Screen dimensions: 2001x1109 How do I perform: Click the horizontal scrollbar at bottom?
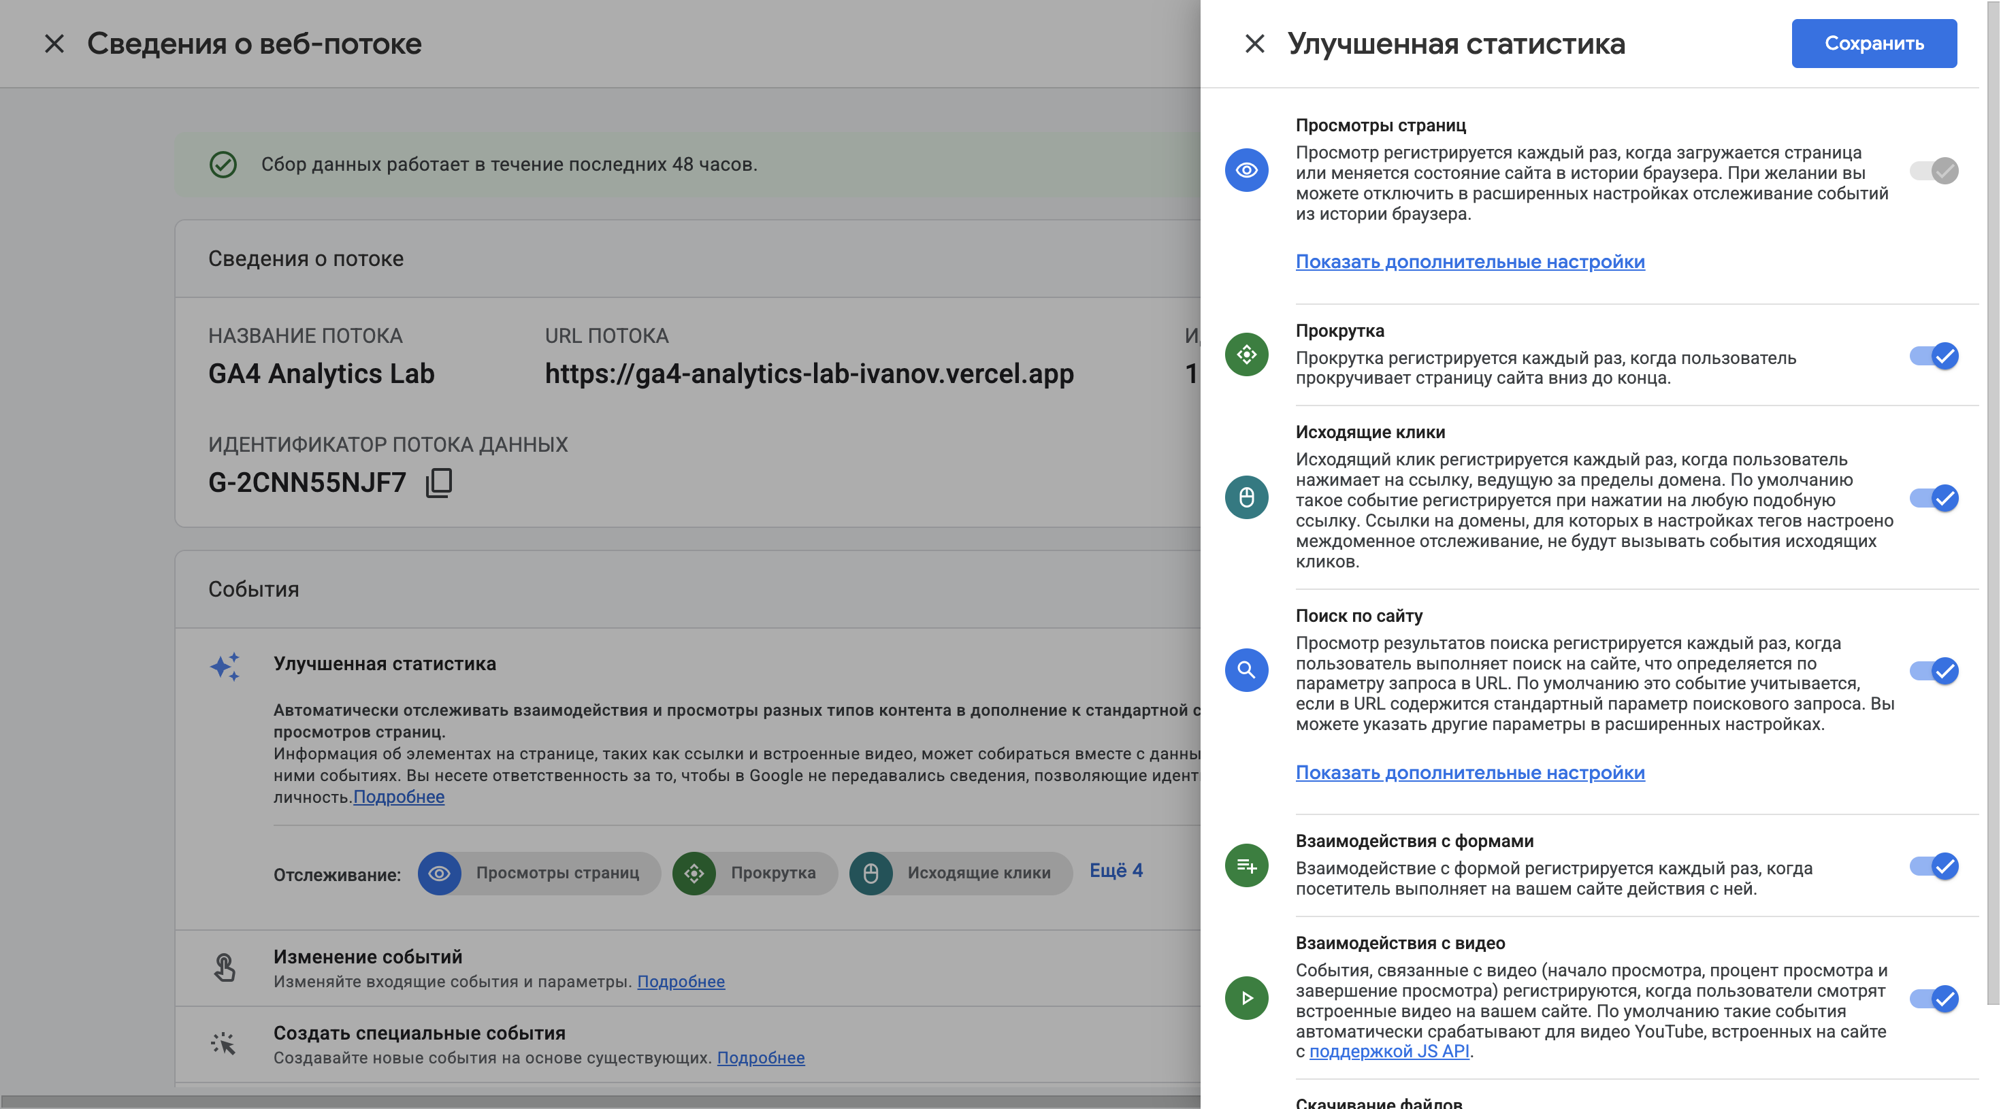(x=600, y=1102)
